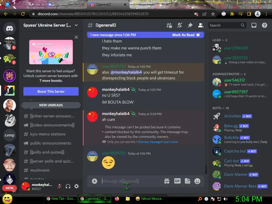Screen dimensions: 272x204
Task: Select the turtle server icon in sidebar
Action: pos(10,58)
